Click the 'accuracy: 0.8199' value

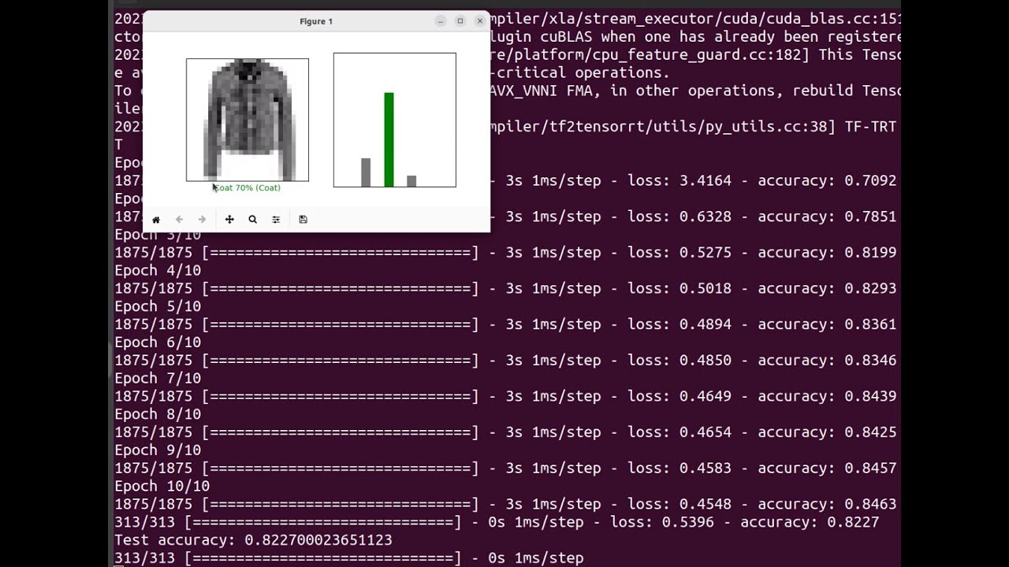(x=827, y=252)
